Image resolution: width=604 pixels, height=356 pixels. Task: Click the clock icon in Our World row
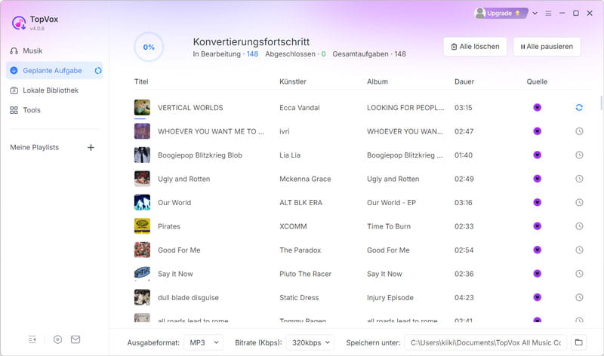[x=579, y=202]
